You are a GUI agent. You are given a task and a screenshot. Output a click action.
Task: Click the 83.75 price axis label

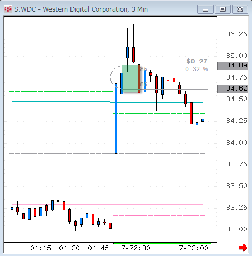tap(237, 164)
